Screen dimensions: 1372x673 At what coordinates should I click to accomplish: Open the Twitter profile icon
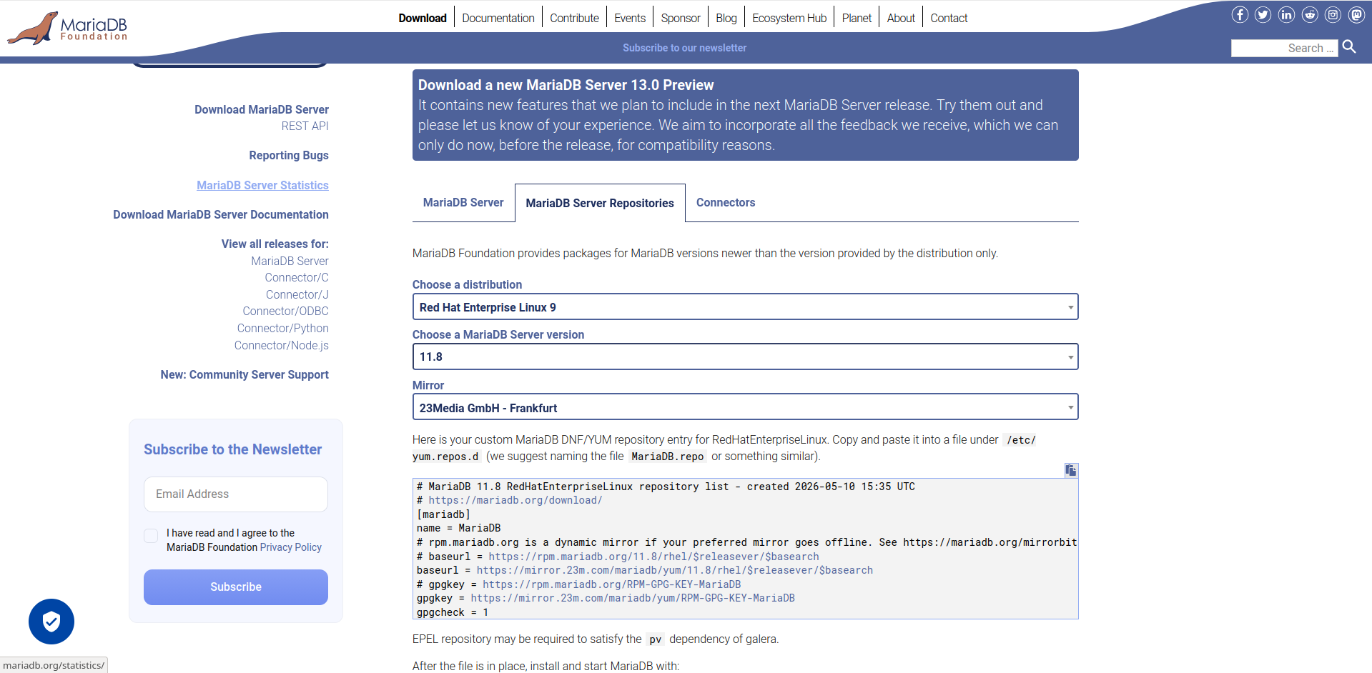pos(1263,14)
